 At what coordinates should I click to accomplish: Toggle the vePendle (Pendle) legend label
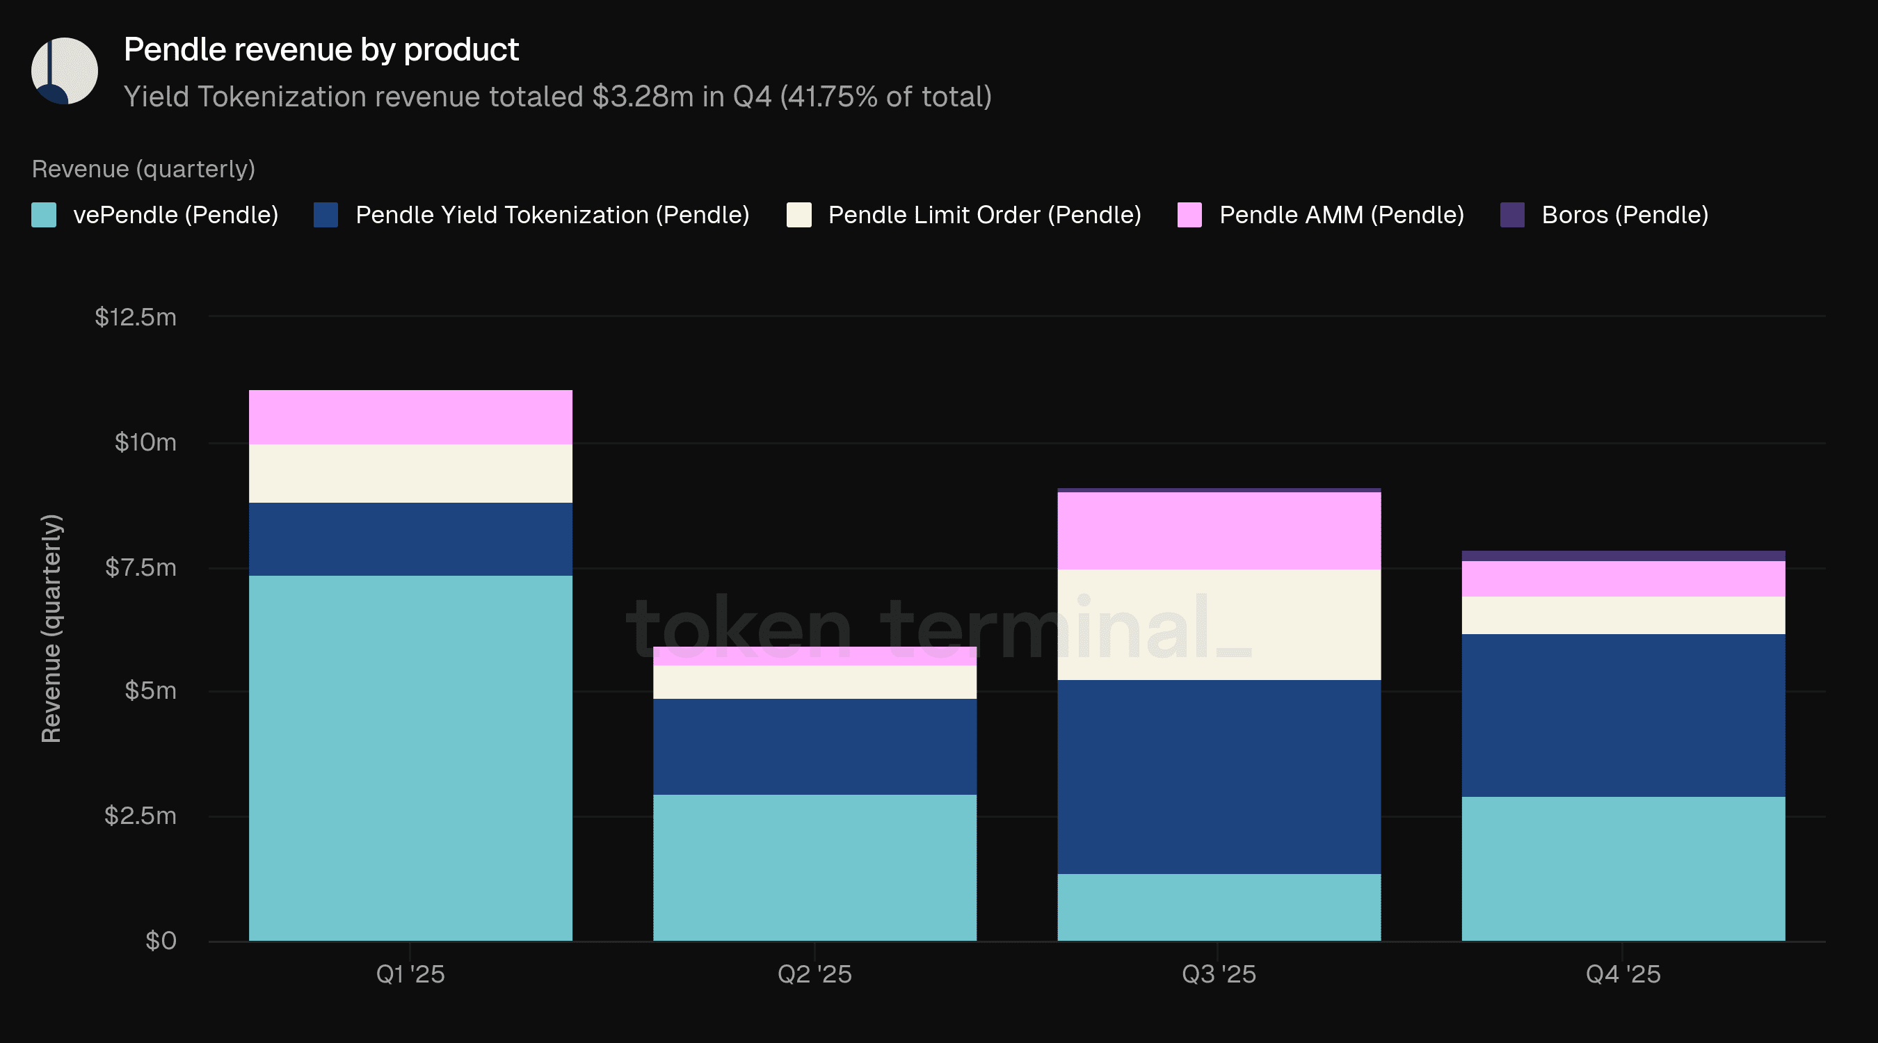click(x=175, y=215)
